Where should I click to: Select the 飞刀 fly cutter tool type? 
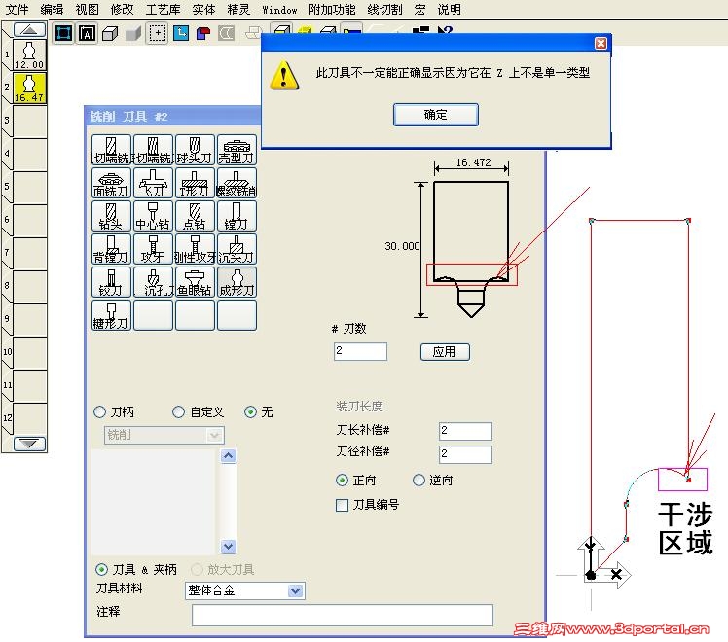(x=153, y=183)
